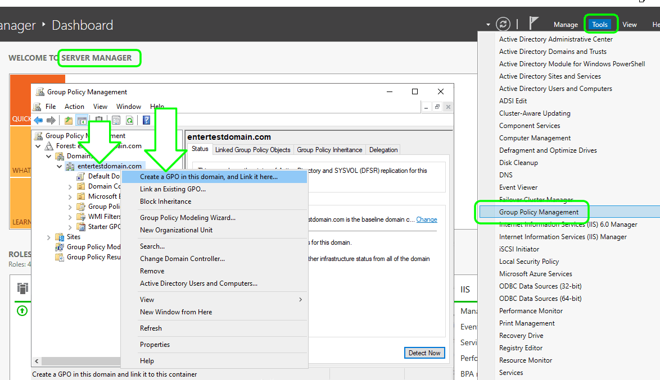The image size is (660, 380).
Task: Toggle the Show/Hide Console Tree icon
Action: coord(82,120)
